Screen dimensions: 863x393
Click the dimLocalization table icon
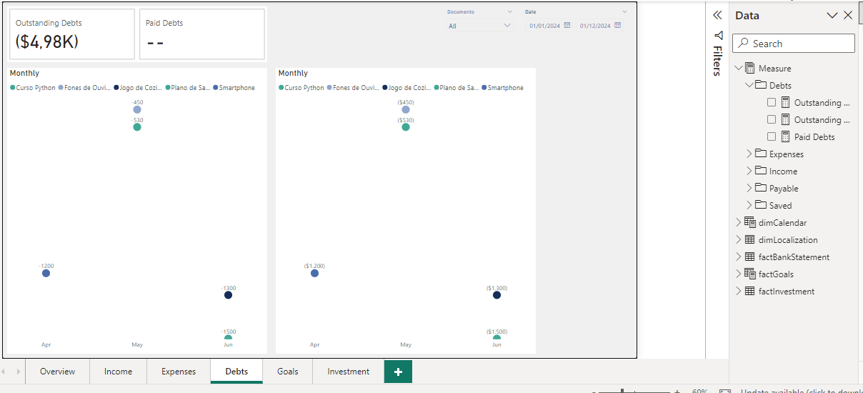click(x=749, y=239)
